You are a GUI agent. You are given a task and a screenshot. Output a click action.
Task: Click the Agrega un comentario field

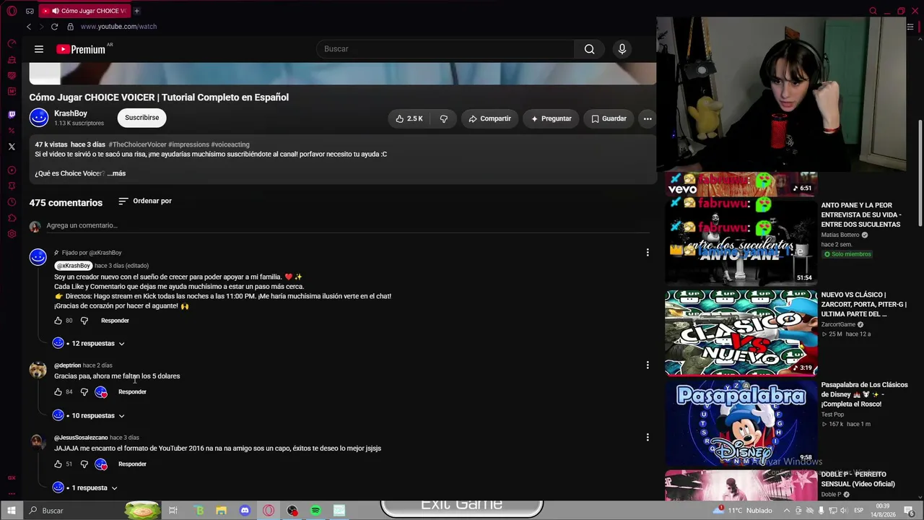click(348, 225)
